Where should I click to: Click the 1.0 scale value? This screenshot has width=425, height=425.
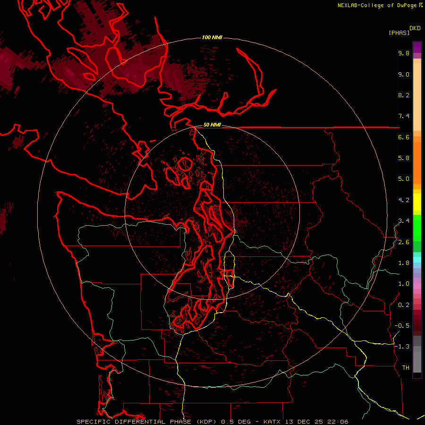tap(404, 284)
